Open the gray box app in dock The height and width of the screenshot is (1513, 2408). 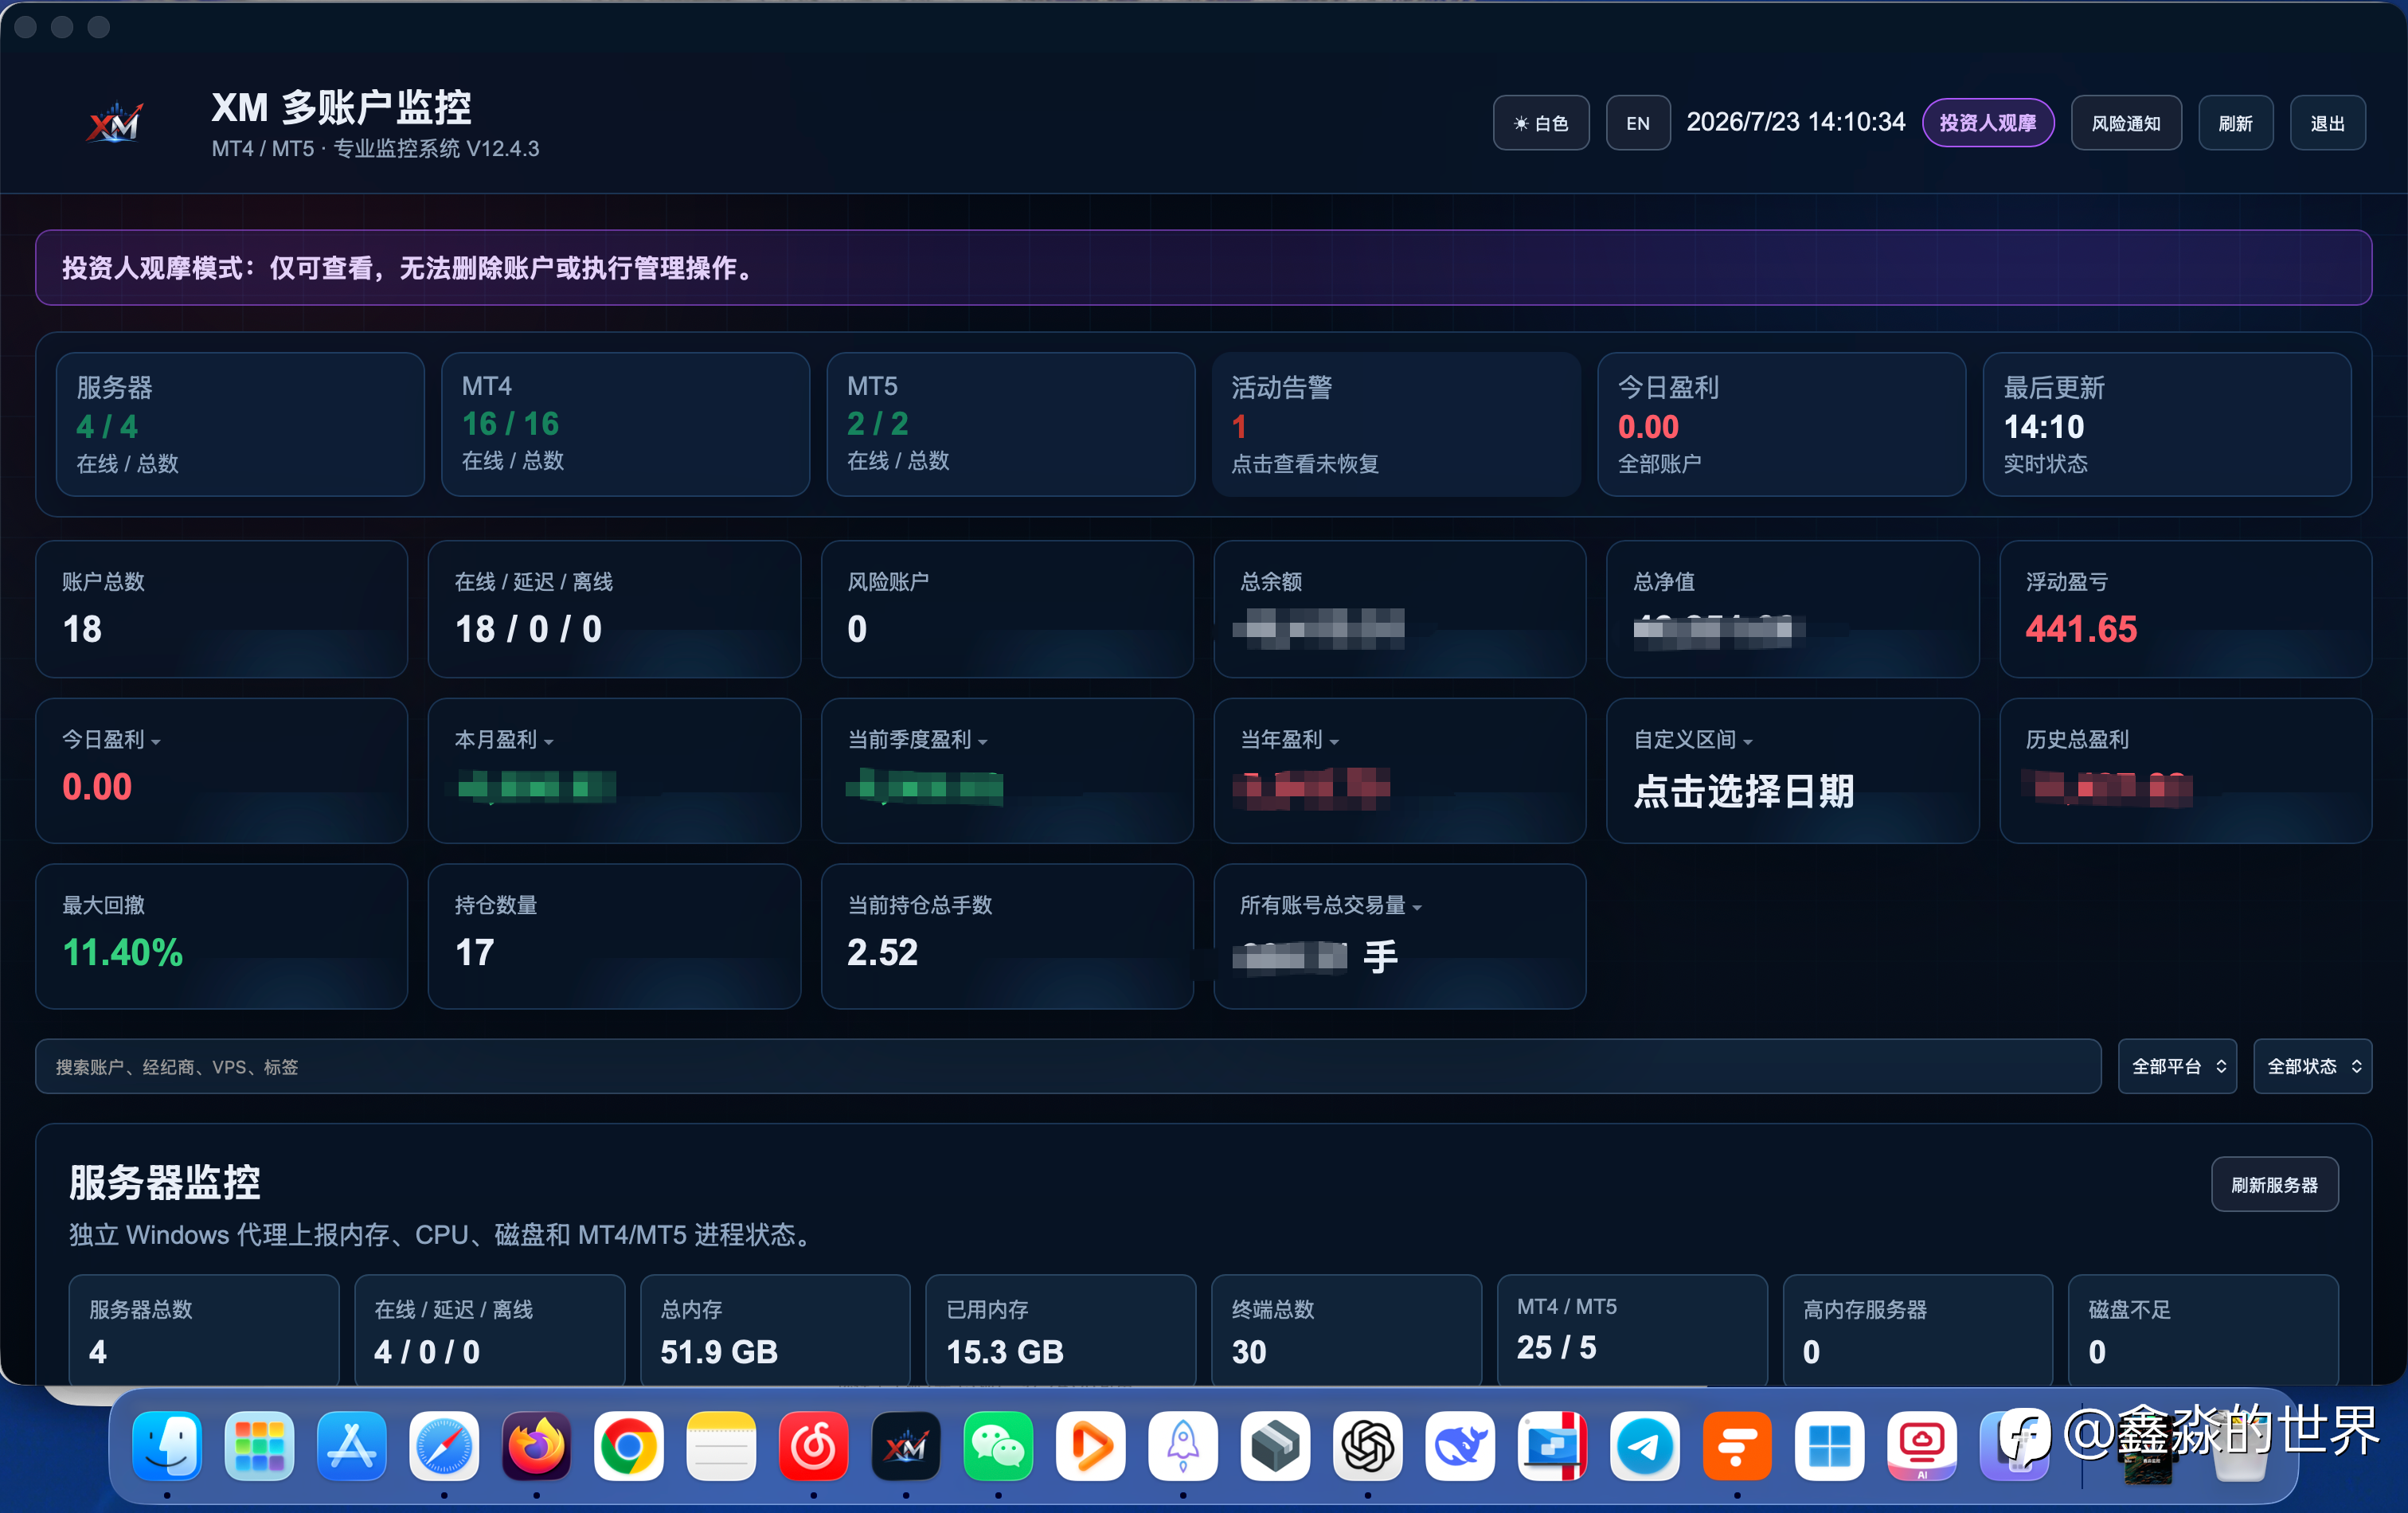[x=1275, y=1445]
